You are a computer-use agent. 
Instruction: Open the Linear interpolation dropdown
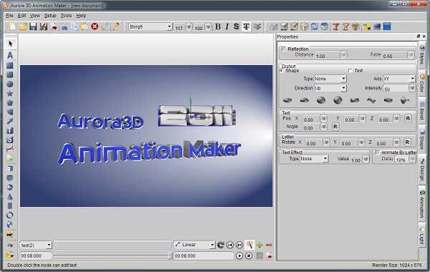click(212, 245)
